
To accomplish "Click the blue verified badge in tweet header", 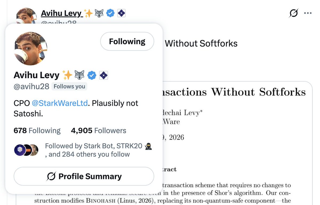I will click(110, 13).
